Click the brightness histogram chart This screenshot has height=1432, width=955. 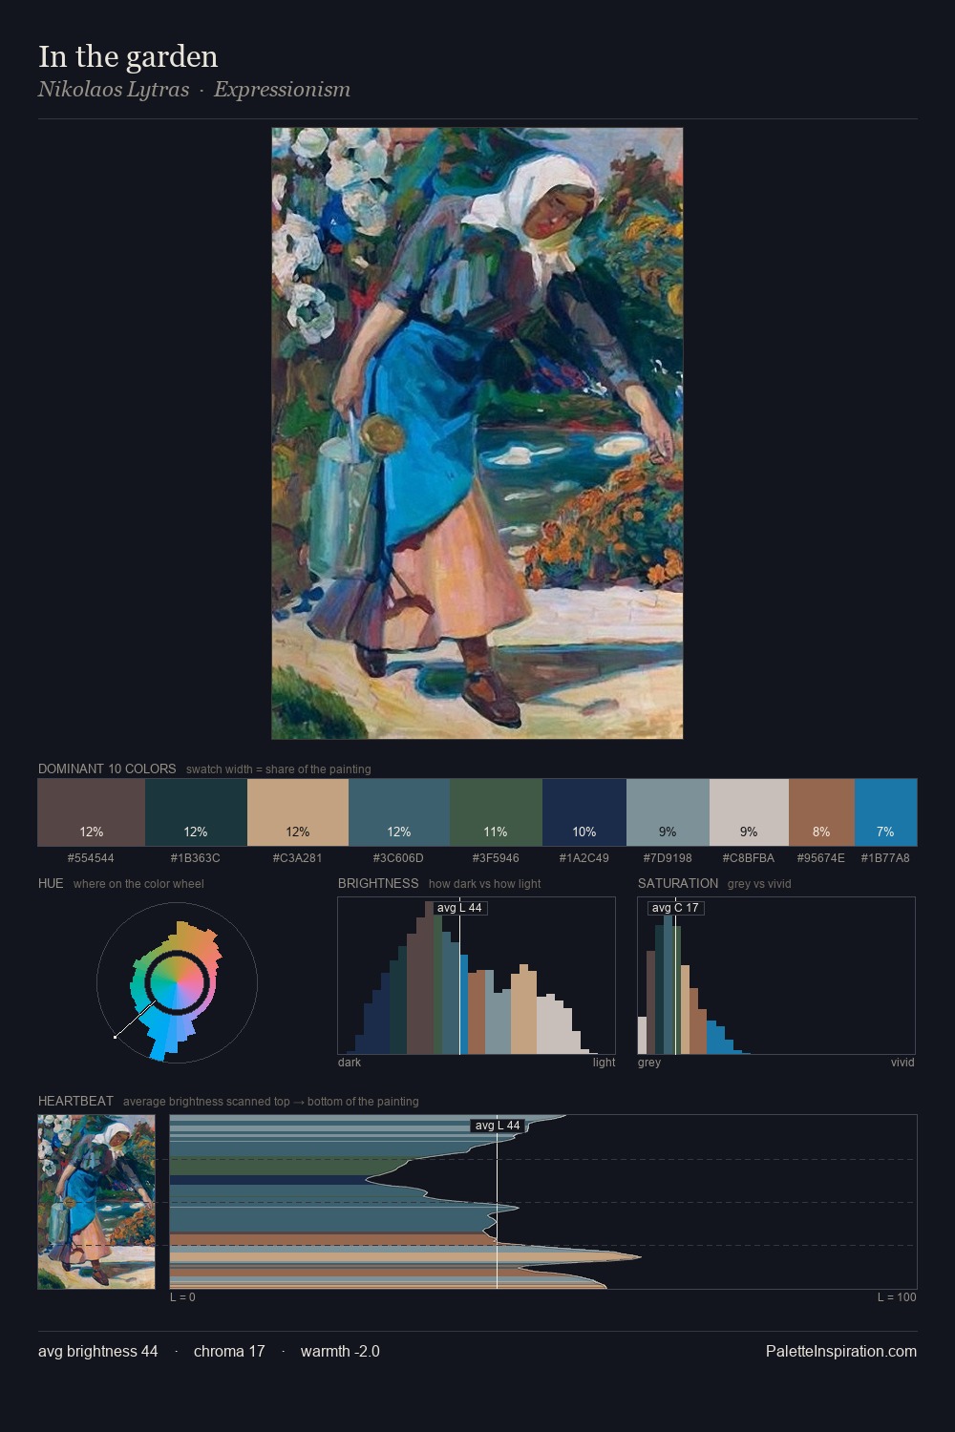coord(477,976)
